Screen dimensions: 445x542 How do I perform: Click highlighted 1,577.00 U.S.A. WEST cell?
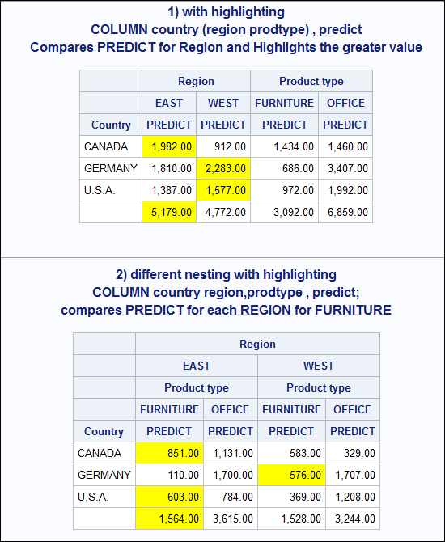point(223,190)
